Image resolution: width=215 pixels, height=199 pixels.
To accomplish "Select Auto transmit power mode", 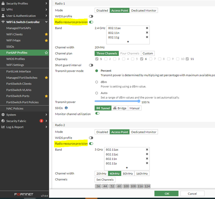I will tap(97, 93).
